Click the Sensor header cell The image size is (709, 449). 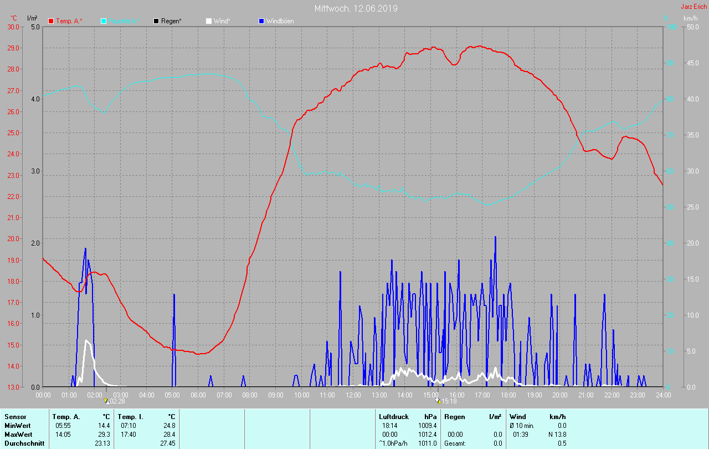pyautogui.click(x=15, y=416)
